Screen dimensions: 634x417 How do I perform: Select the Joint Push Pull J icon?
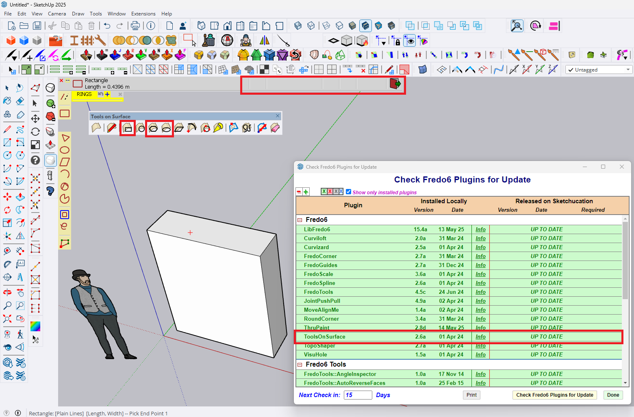115,54
